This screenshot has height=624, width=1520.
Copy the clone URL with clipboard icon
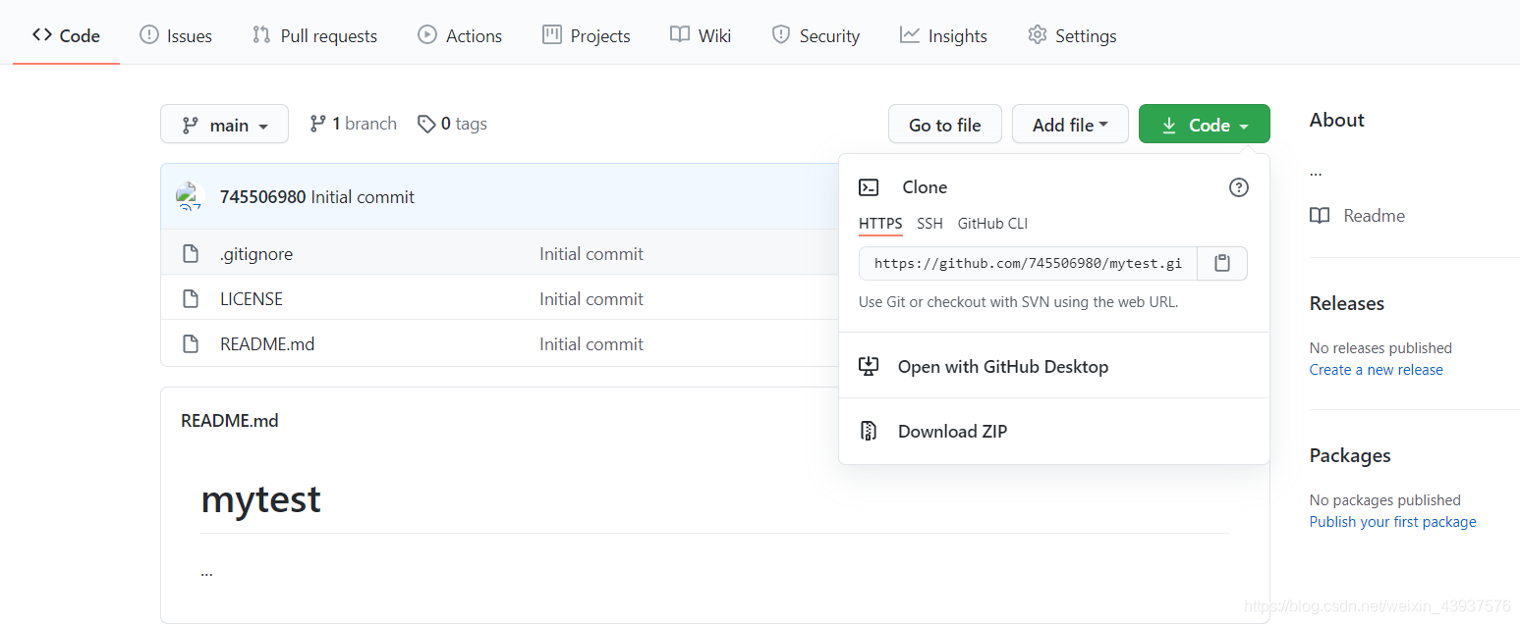point(1222,263)
